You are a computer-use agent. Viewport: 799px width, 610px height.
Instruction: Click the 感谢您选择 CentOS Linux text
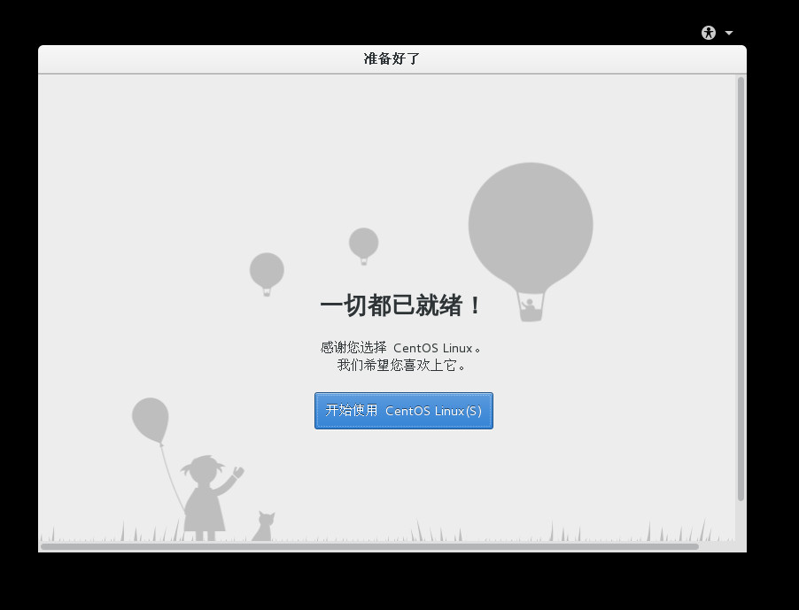401,348
